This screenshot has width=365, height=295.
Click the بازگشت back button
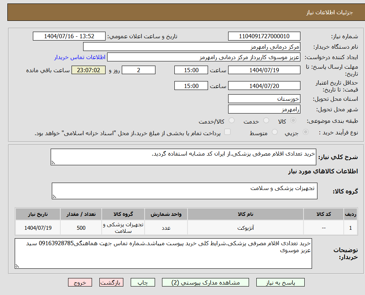pyautogui.click(x=111, y=283)
